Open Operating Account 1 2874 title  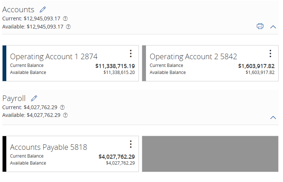54,57
